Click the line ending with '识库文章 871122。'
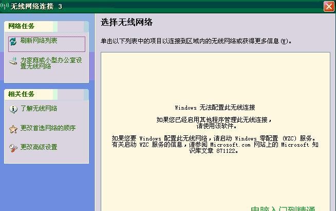This screenshot has width=336, height=211. (x=214, y=151)
